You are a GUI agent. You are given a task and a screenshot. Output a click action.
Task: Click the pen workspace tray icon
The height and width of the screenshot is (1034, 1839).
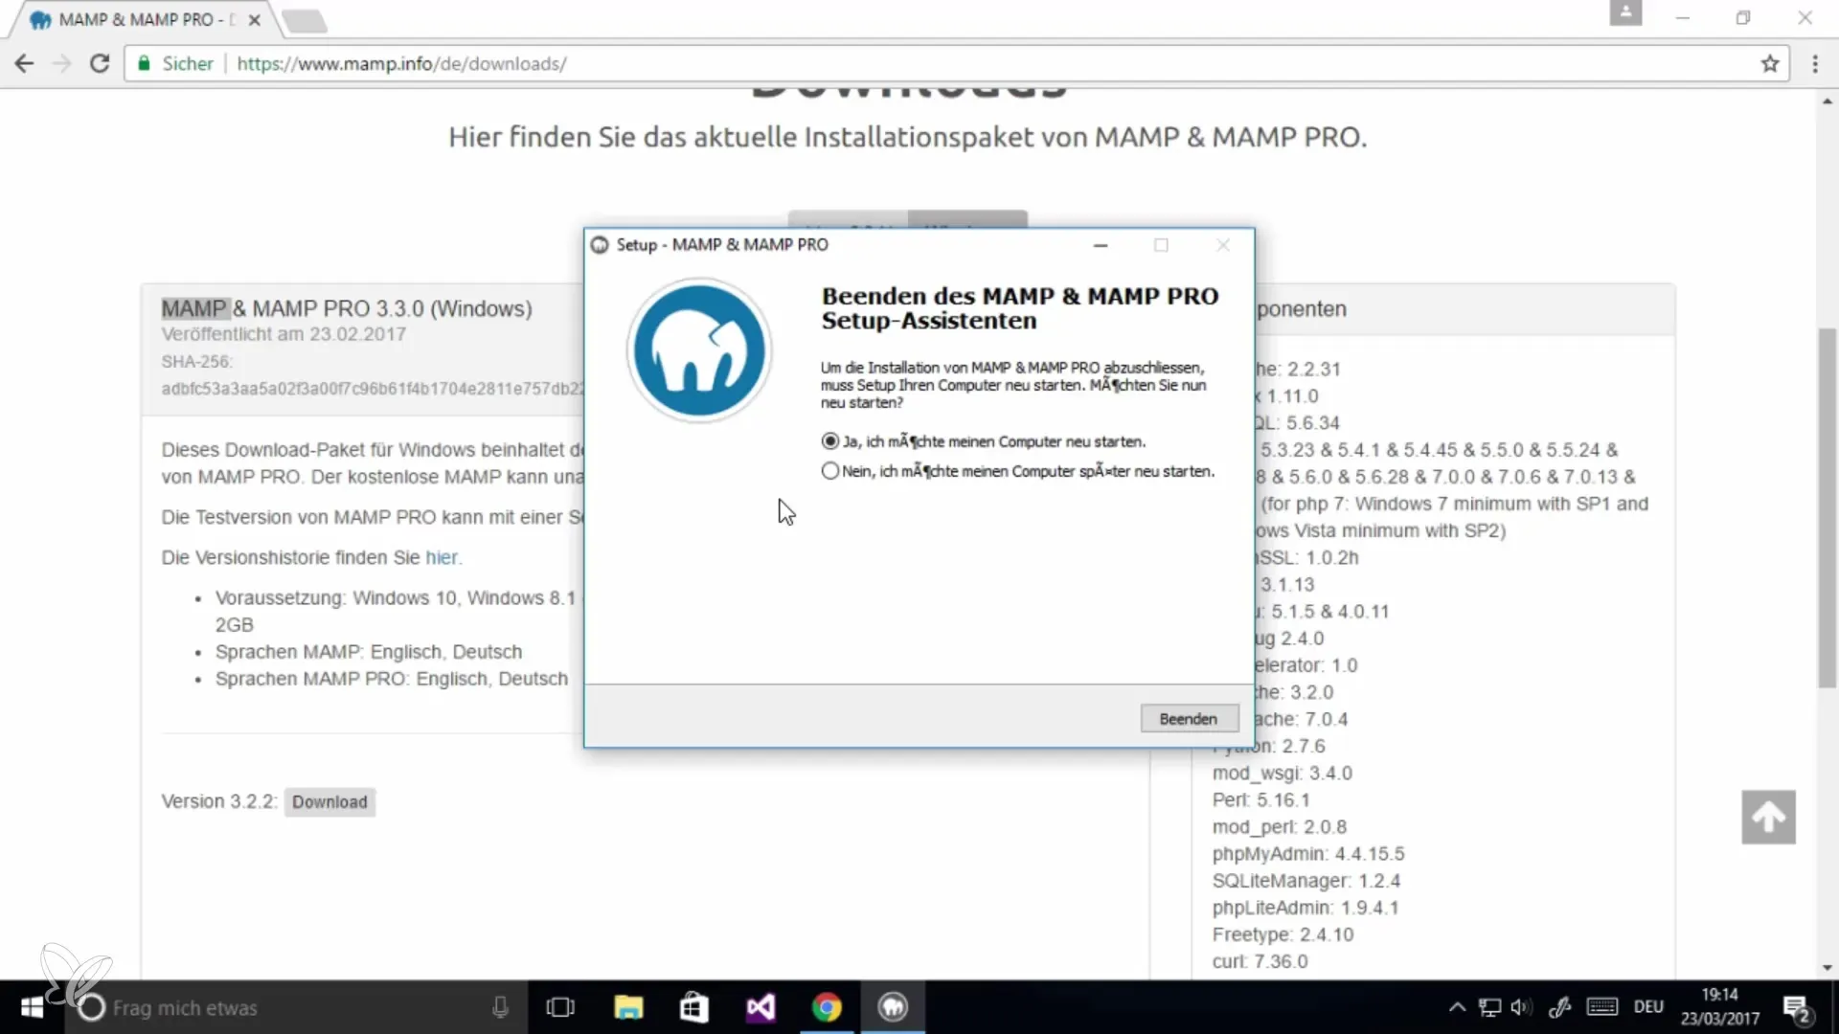pos(1559,1007)
